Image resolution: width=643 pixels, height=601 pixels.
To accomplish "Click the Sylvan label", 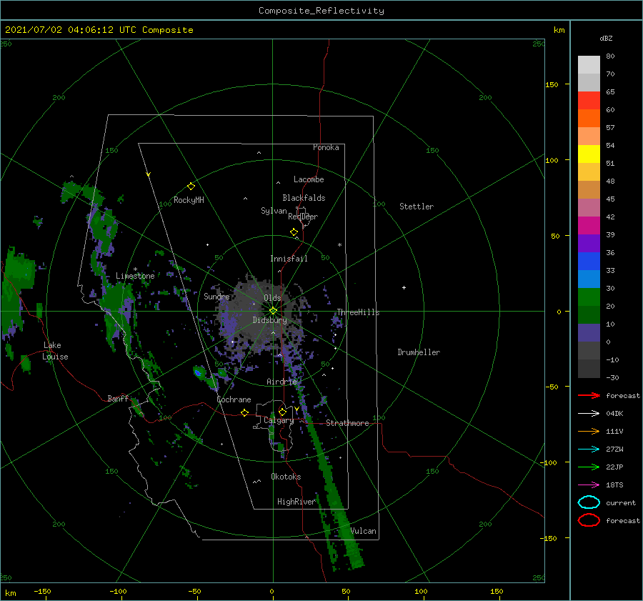I will click(274, 211).
